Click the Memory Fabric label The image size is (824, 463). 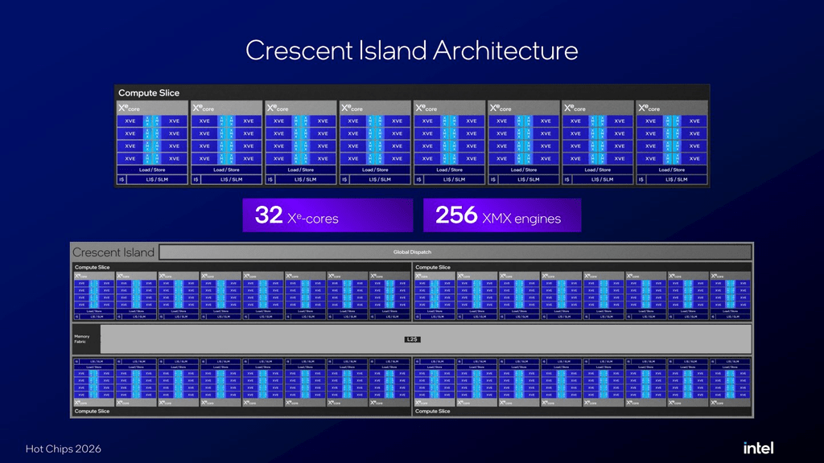[x=81, y=339]
